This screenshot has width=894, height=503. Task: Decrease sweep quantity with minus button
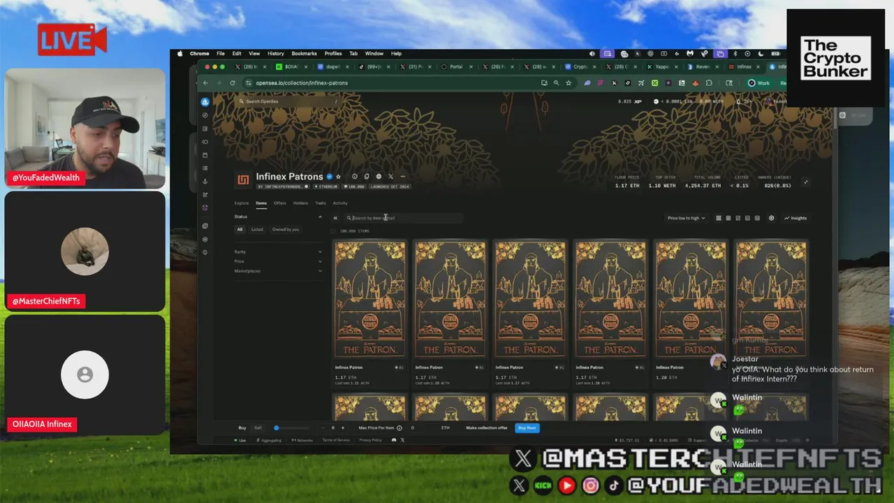(323, 428)
